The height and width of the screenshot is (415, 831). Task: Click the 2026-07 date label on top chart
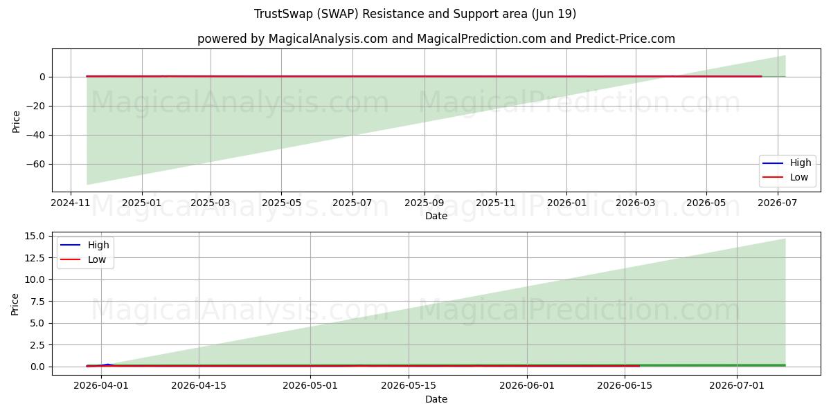(x=776, y=203)
